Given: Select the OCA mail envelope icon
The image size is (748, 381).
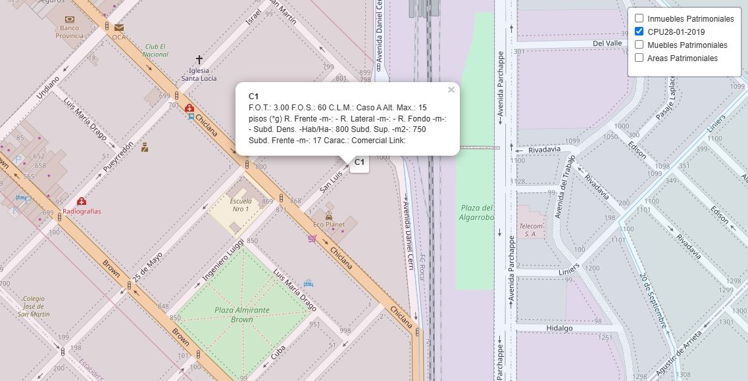Looking at the screenshot, I should (119, 28).
